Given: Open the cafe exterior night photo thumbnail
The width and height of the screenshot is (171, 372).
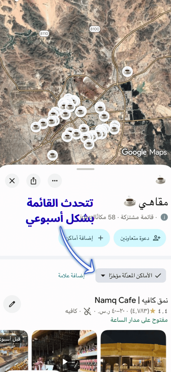Looking at the screenshot, I should (134, 351).
